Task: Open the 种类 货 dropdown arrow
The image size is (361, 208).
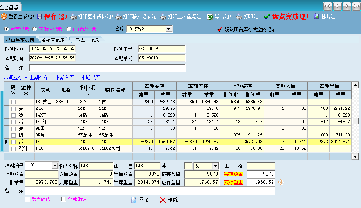Action: coord(215,166)
